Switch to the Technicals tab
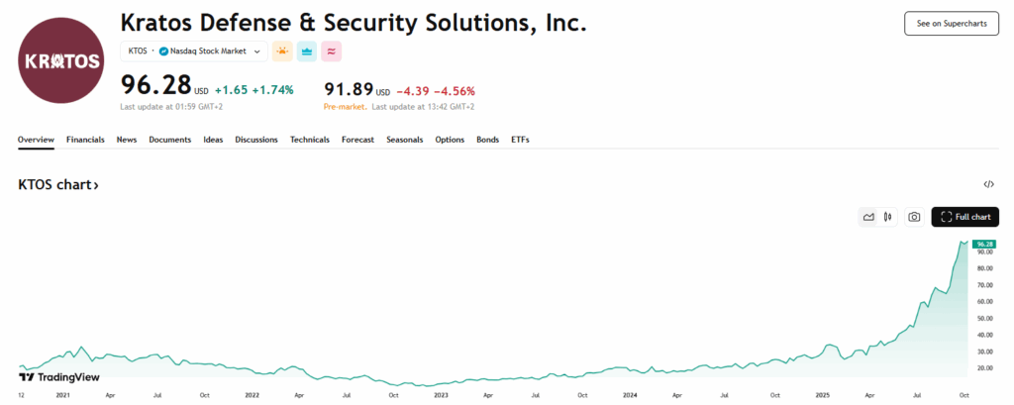Viewport: 1014px width, 405px height. click(x=309, y=140)
